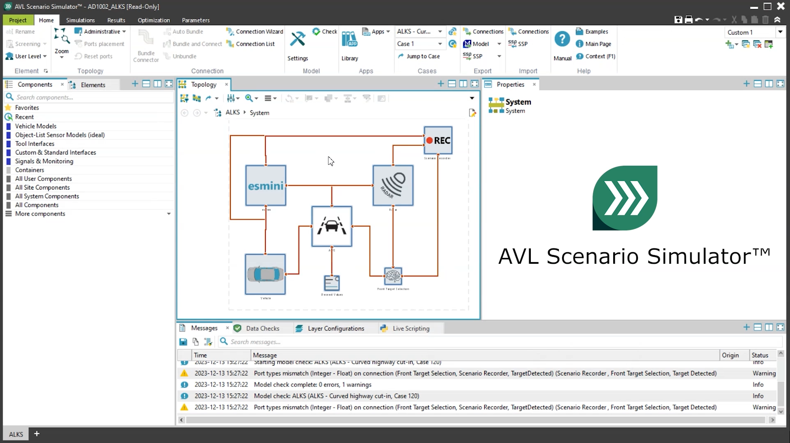This screenshot has height=443, width=790.
Task: Click the Search components field
Action: click(91, 97)
